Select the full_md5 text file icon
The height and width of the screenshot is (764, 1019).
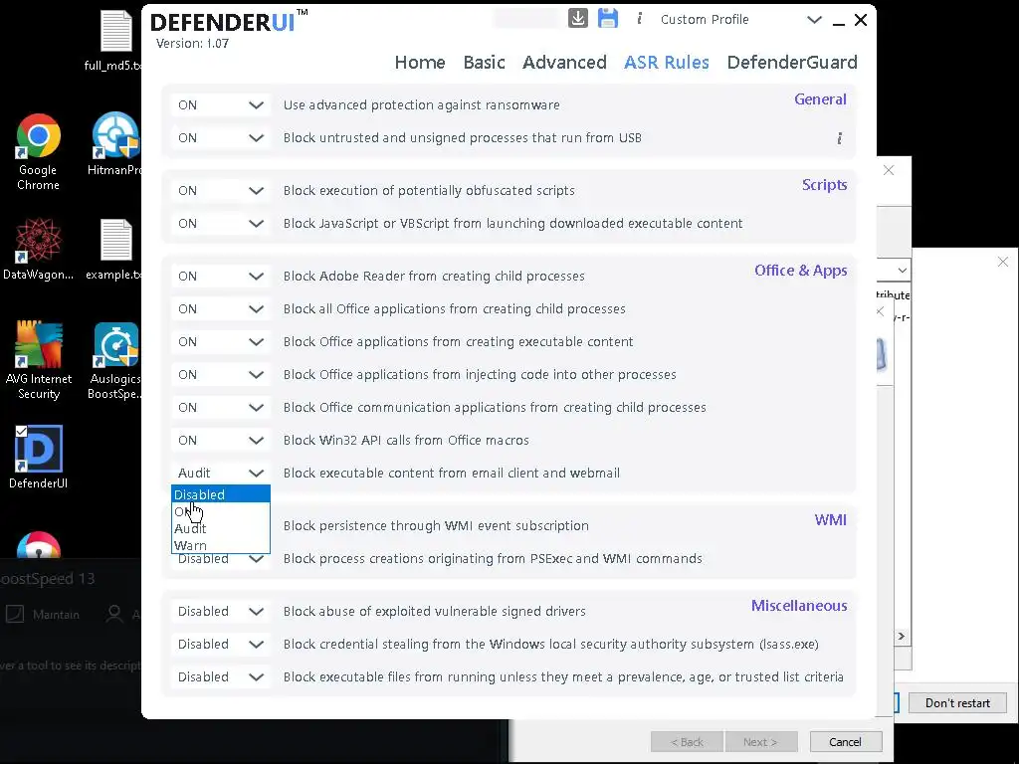click(115, 40)
